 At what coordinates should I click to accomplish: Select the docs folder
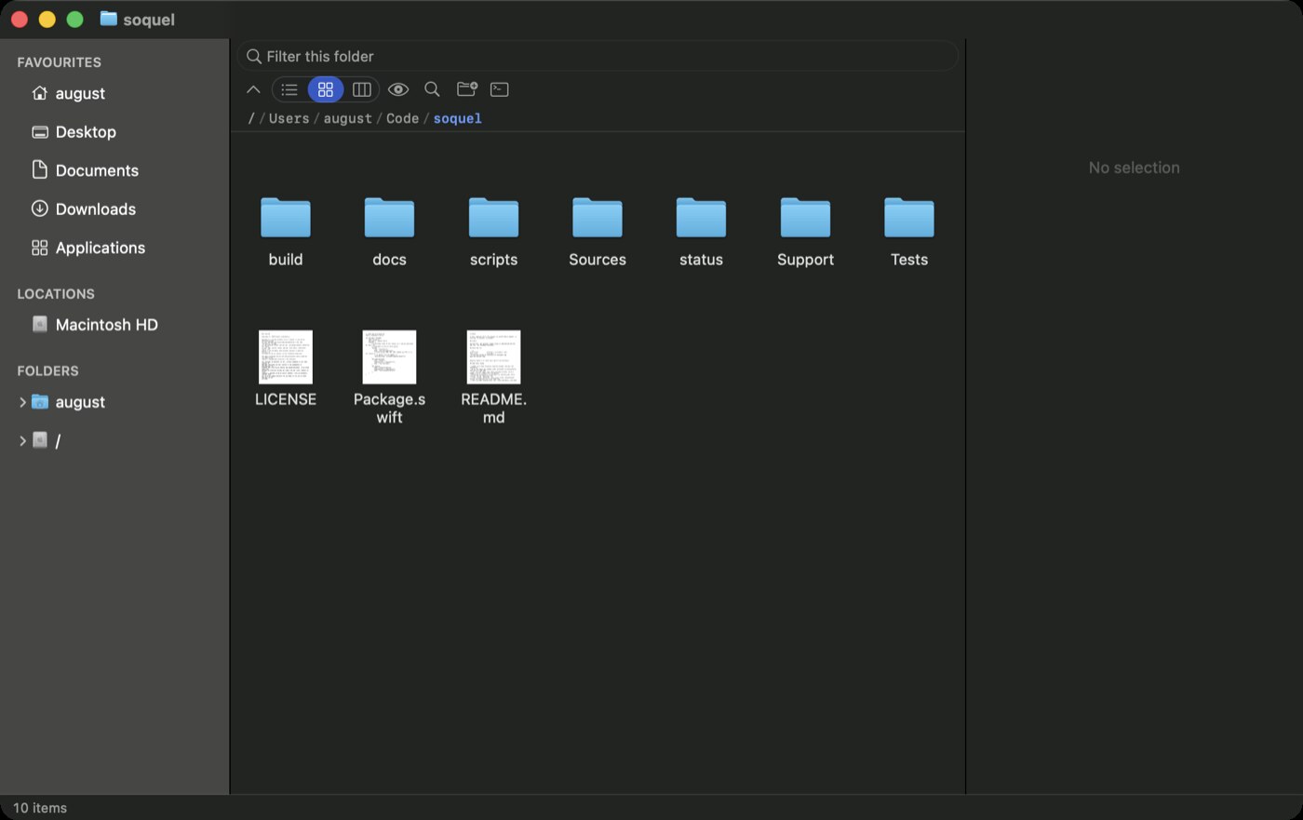pyautogui.click(x=389, y=232)
